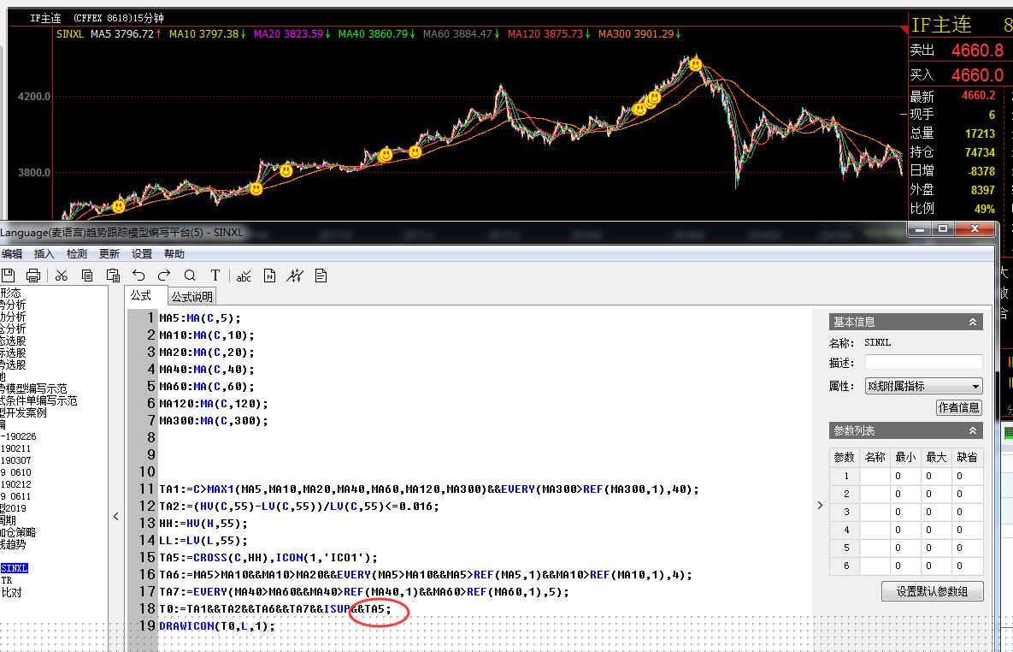Click the 买入 price 4660.0 in quote panel
The width and height of the screenshot is (1013, 652).
pyautogui.click(x=977, y=75)
